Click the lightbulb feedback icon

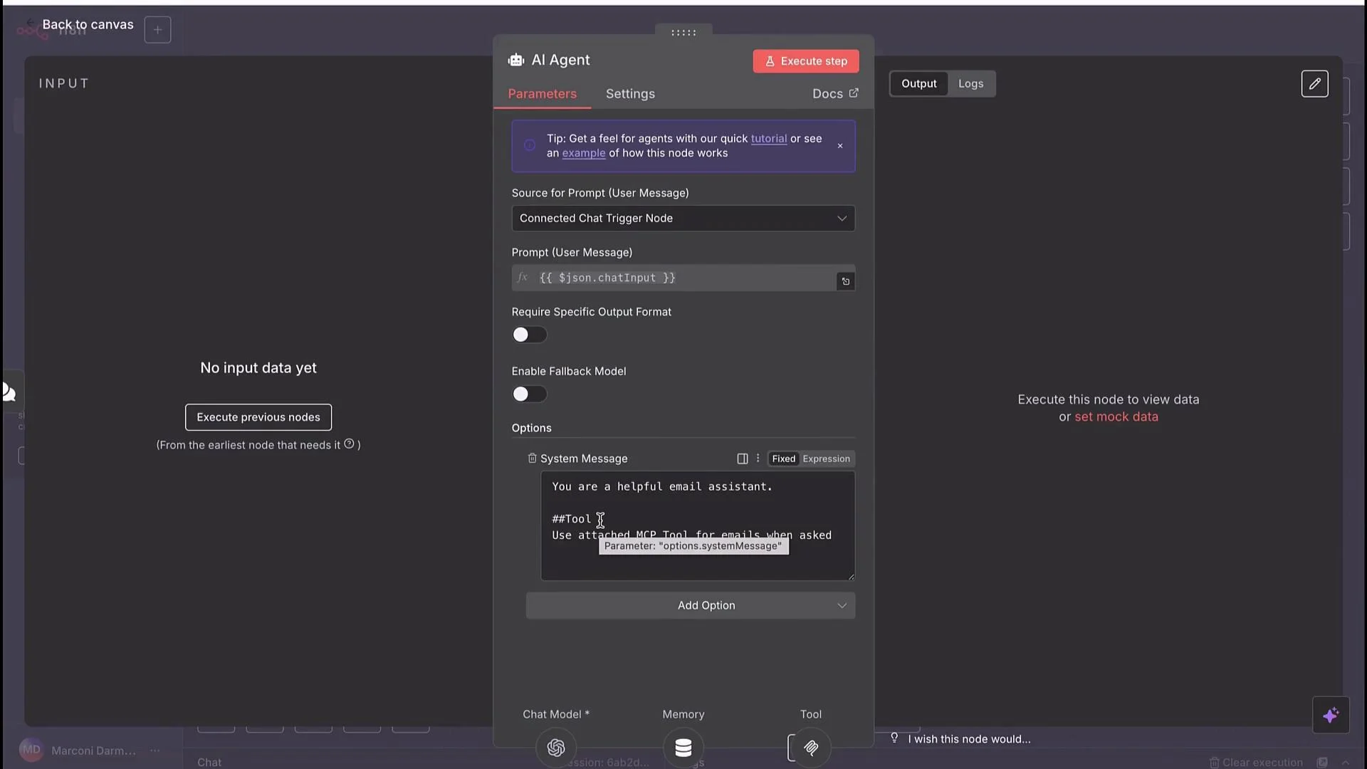tap(894, 738)
